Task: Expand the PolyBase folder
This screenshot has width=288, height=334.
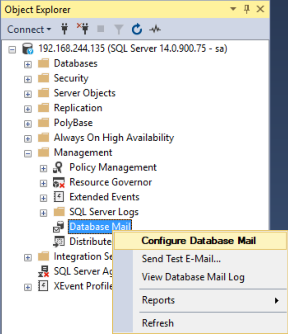Action: tap(28, 124)
